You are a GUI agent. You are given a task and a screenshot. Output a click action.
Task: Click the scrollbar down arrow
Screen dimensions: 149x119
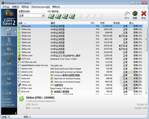[x=146, y=93]
